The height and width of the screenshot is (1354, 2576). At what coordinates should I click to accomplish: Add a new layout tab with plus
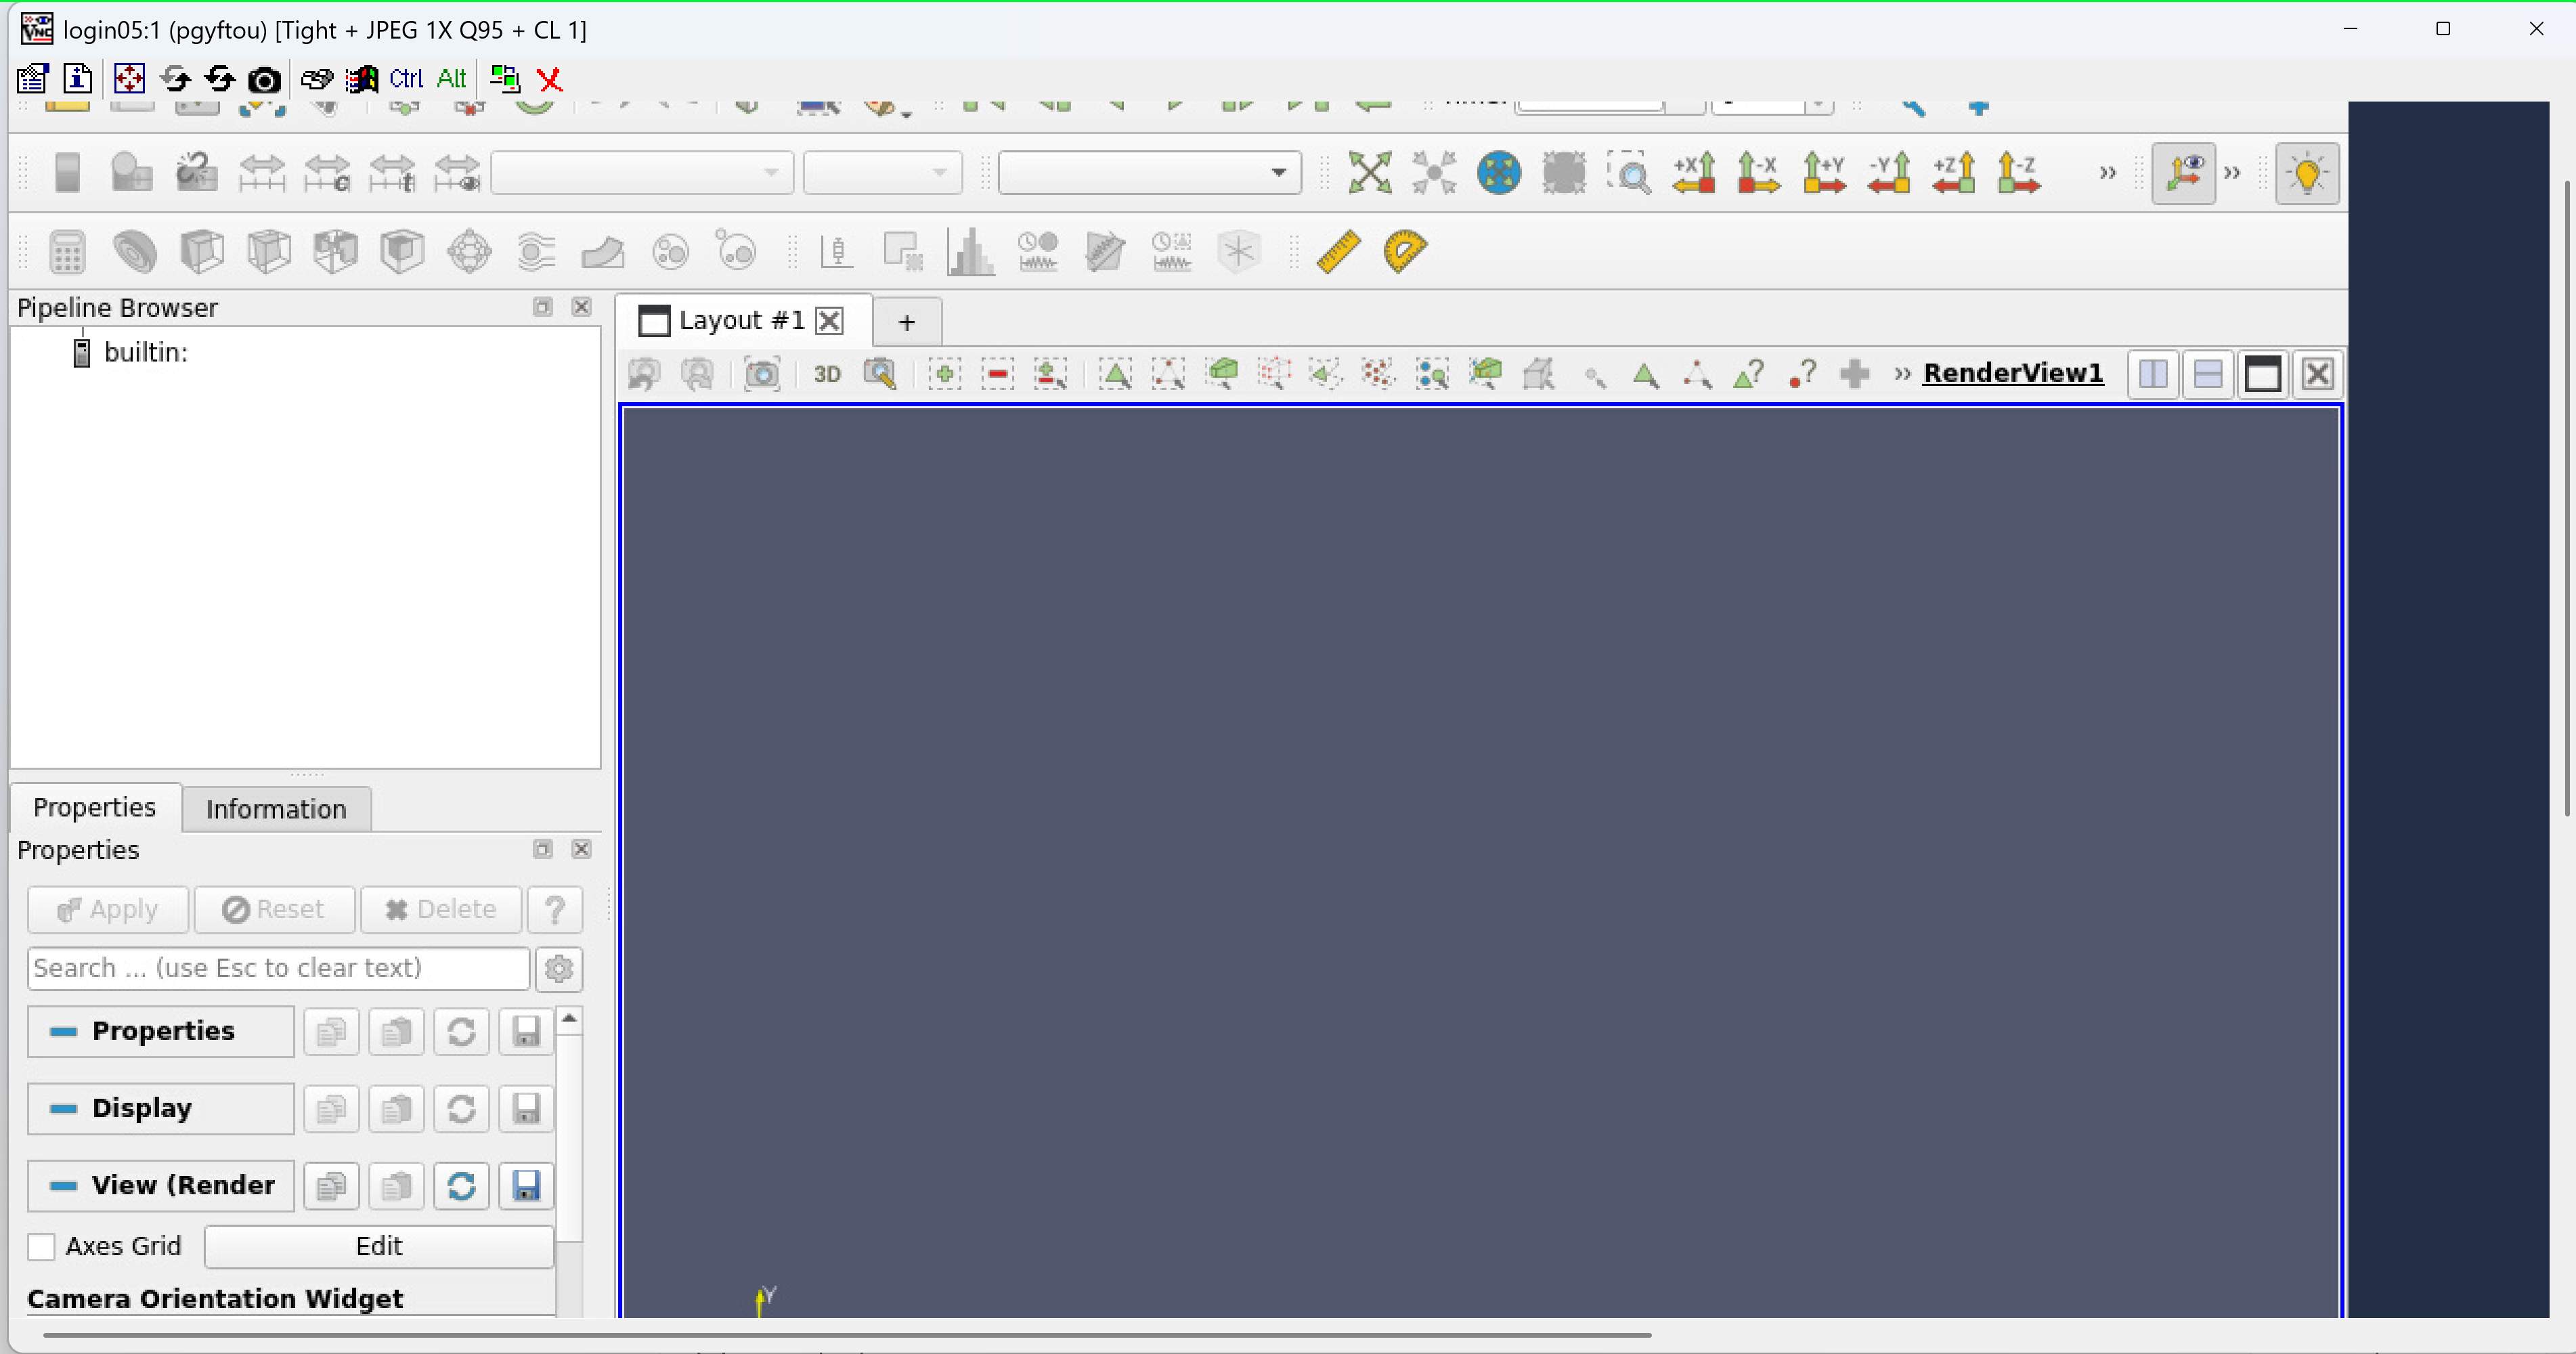coord(906,322)
